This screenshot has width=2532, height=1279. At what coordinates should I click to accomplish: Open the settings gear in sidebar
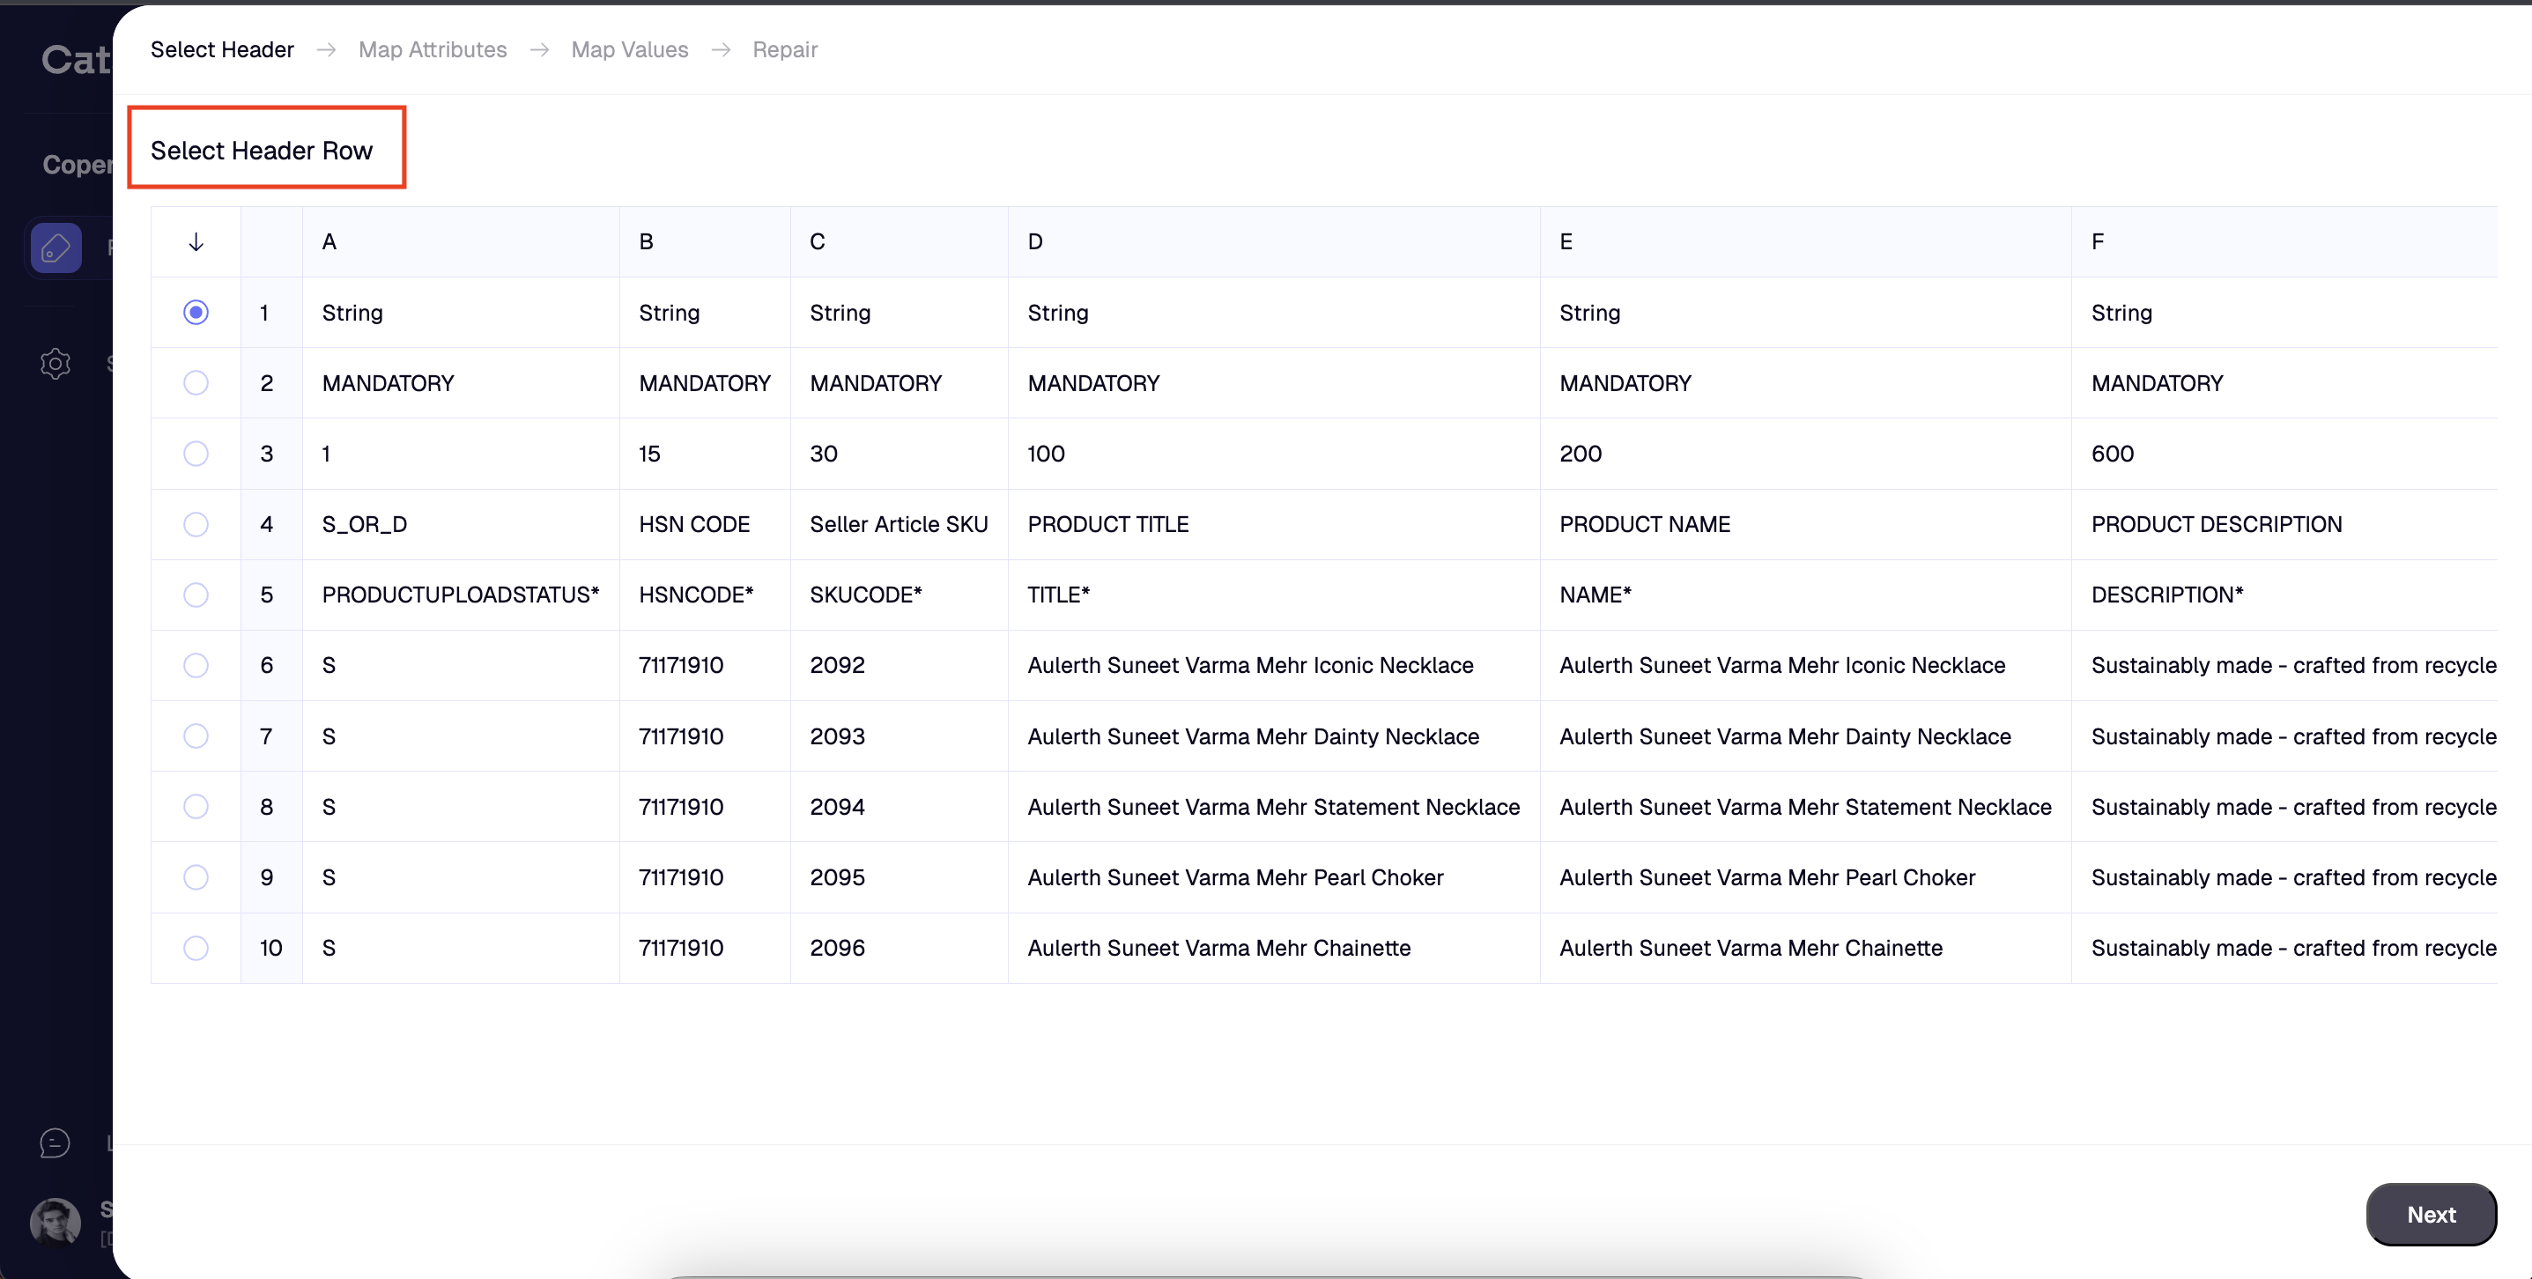[x=55, y=364]
